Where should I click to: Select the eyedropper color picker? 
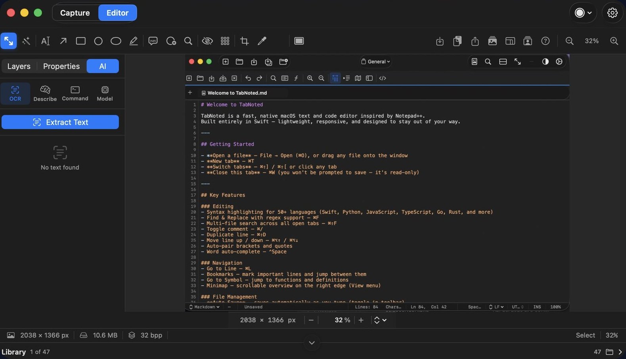coord(262,41)
